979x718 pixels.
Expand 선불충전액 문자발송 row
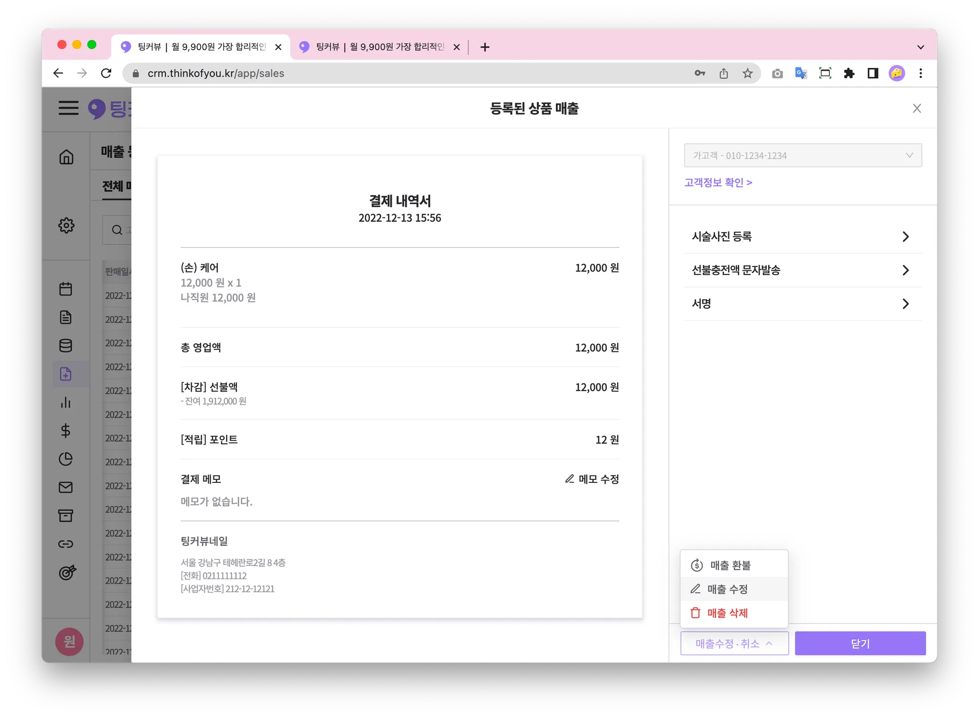click(x=802, y=270)
